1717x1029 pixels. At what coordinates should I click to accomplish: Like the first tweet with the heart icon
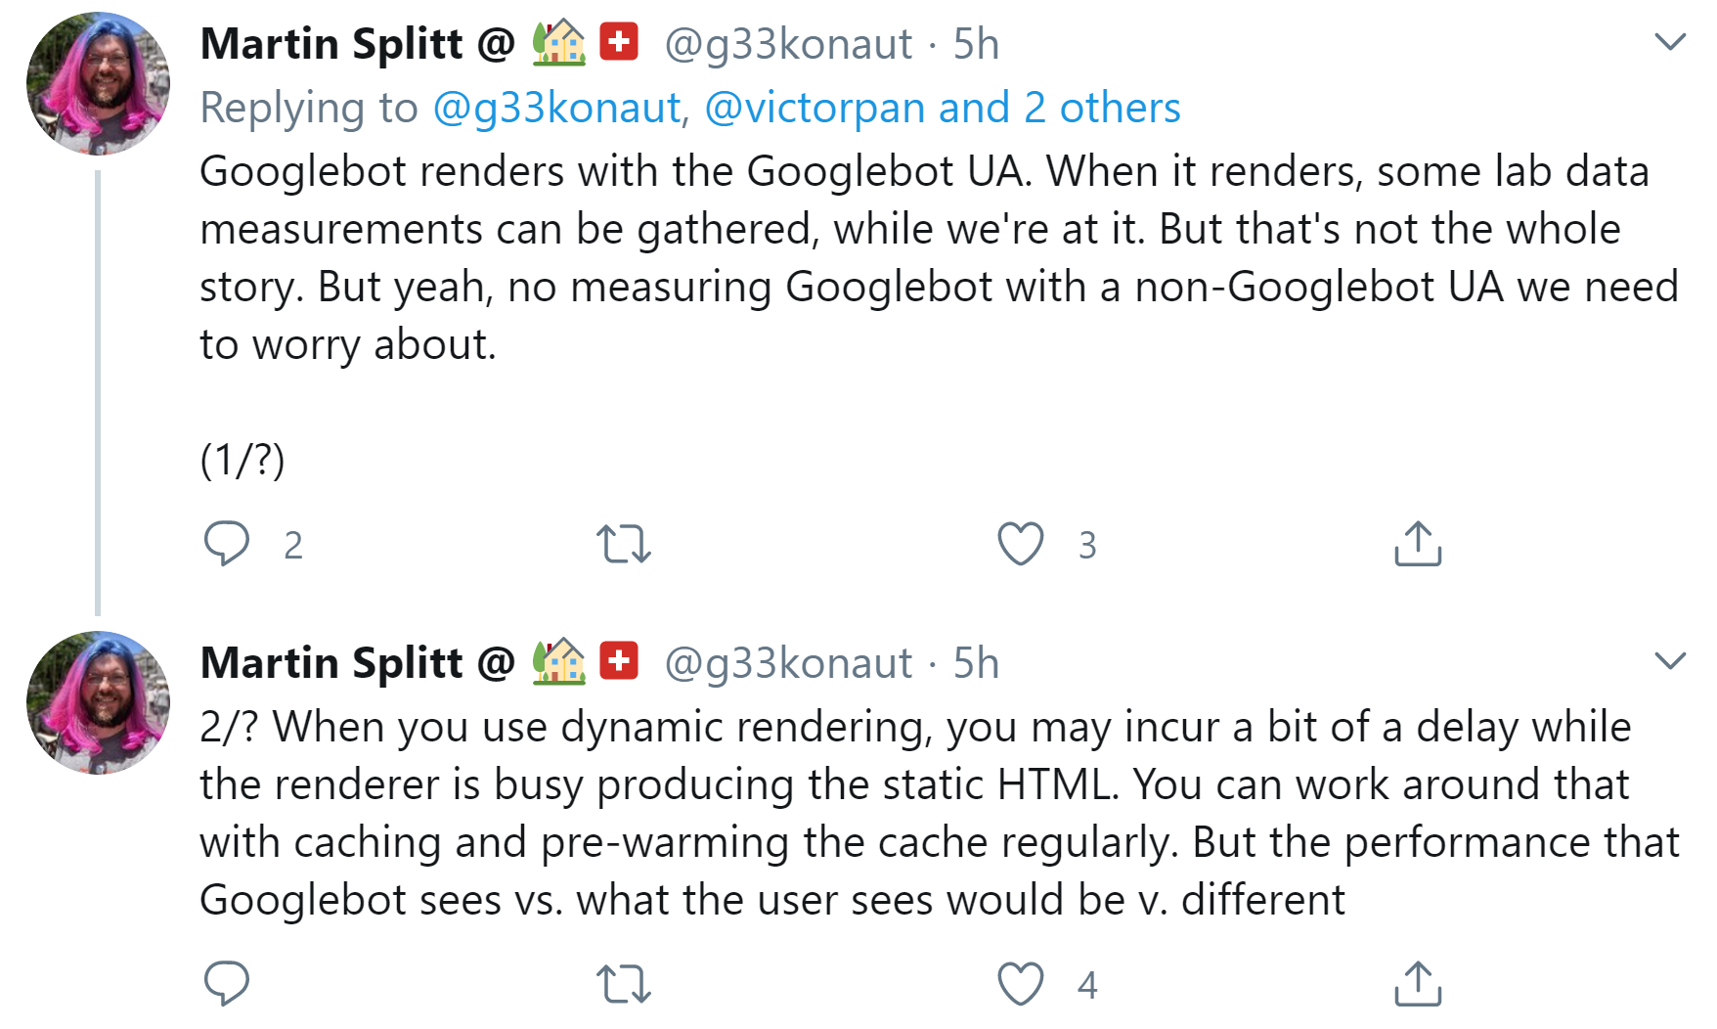tap(1020, 544)
